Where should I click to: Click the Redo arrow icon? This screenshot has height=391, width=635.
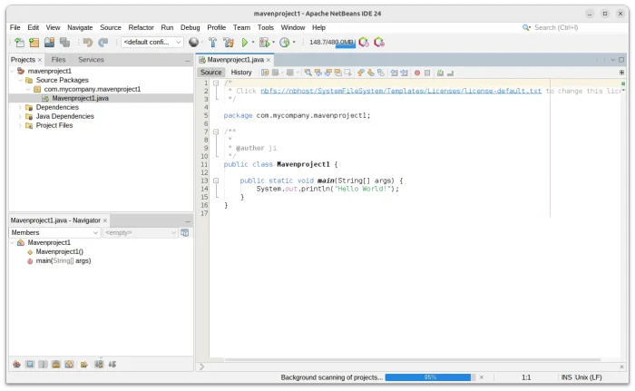point(103,42)
